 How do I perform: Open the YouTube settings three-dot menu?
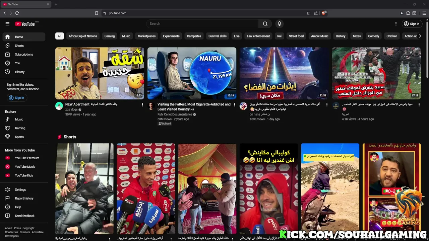coord(396,24)
